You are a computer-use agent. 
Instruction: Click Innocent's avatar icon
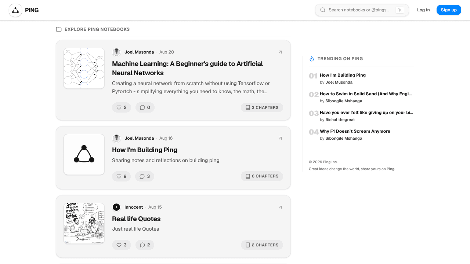pos(116,207)
